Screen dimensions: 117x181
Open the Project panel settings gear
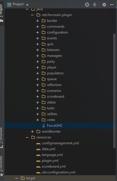(104, 5)
